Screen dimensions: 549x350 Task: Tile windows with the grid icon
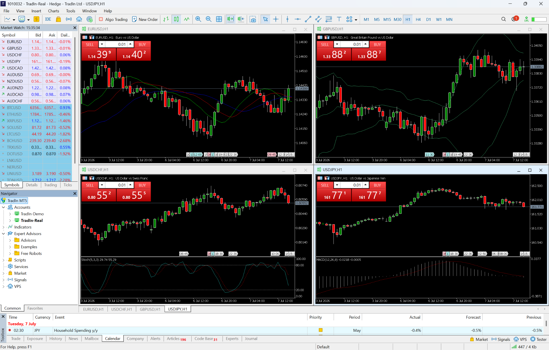pos(219,19)
